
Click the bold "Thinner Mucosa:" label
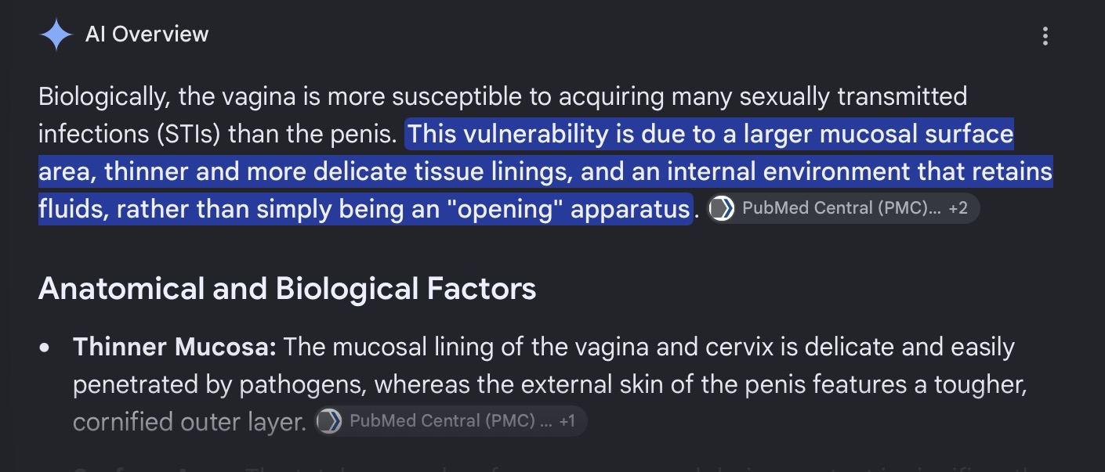point(175,347)
